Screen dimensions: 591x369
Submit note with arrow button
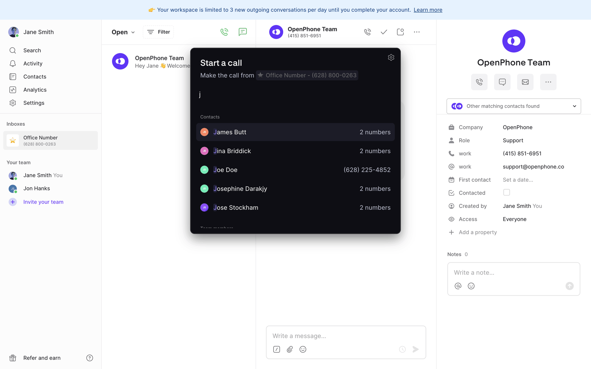(x=569, y=286)
